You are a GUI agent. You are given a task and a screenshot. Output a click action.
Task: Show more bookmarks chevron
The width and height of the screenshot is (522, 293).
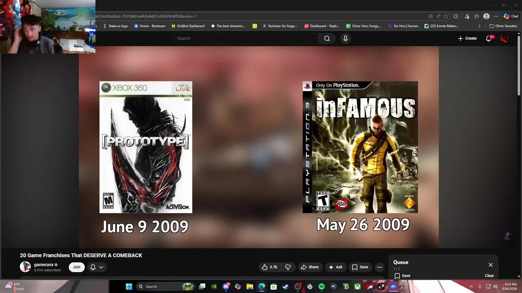tap(479, 26)
